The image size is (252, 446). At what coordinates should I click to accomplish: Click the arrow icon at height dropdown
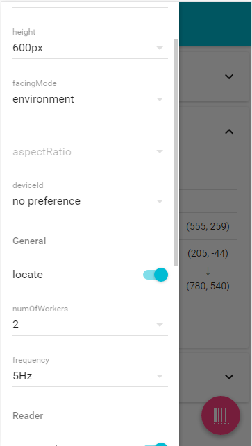point(160,48)
